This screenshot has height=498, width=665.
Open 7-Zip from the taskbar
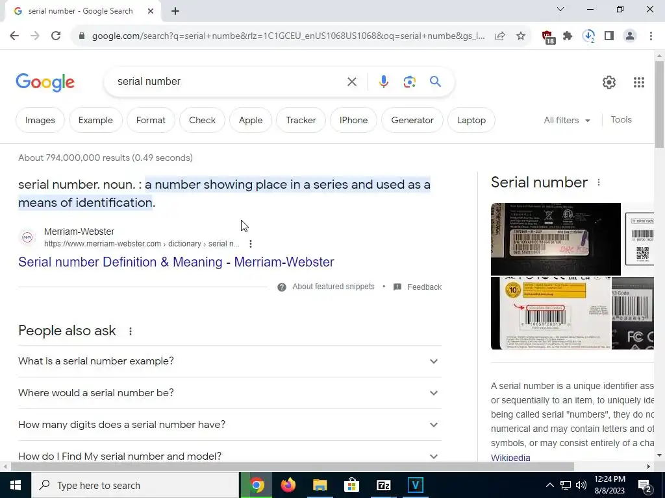point(383,485)
